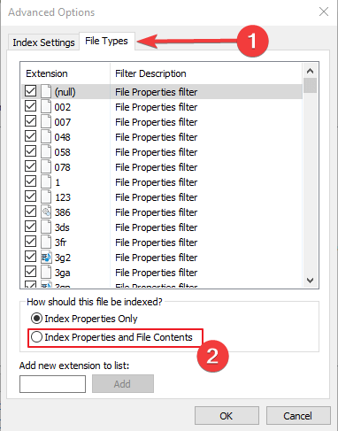The height and width of the screenshot is (431, 338).
Task: Click the gear file icon for 386
Action: (46, 212)
